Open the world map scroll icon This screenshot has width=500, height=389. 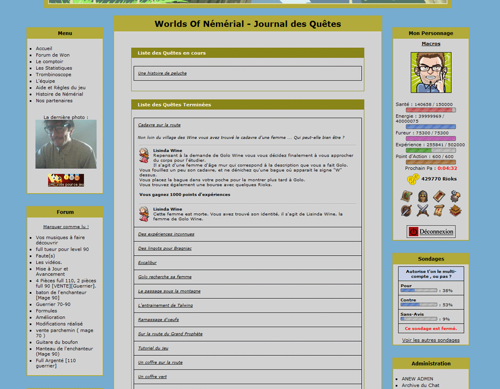click(x=407, y=196)
